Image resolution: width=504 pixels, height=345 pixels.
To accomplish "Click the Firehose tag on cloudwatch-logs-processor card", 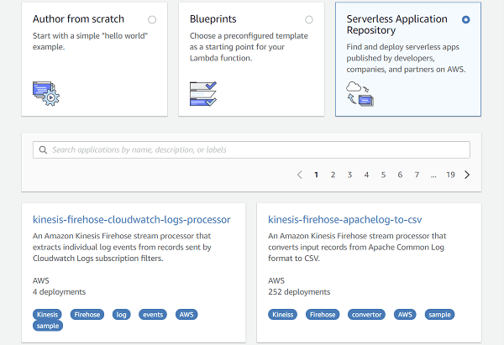I will (x=87, y=315).
